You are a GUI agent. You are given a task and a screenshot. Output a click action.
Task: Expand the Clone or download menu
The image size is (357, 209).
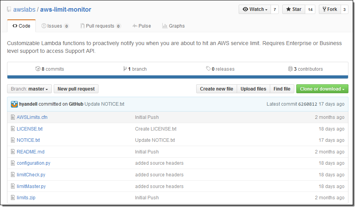coord(322,89)
